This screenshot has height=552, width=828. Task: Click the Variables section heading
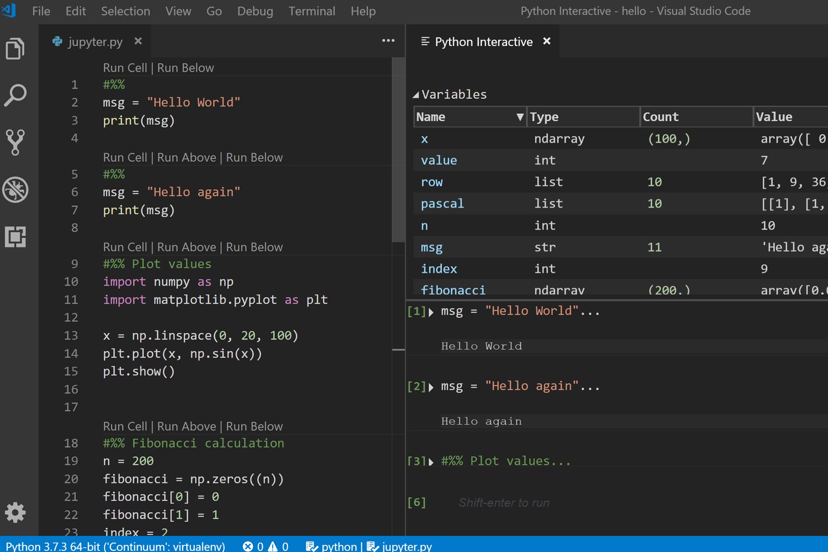coord(454,95)
